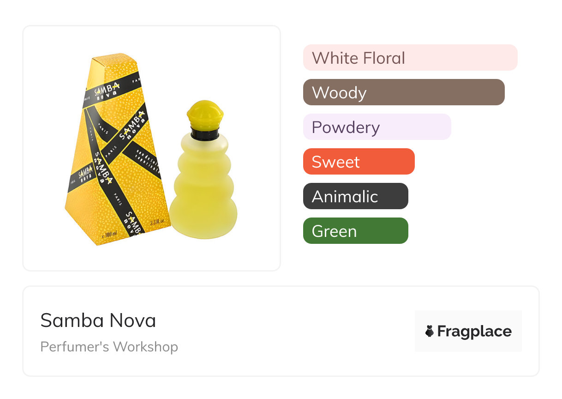Viewport: 562px width, 399px height.
Task: Click the black collar on the bottle neck
Action: pyautogui.click(x=205, y=134)
